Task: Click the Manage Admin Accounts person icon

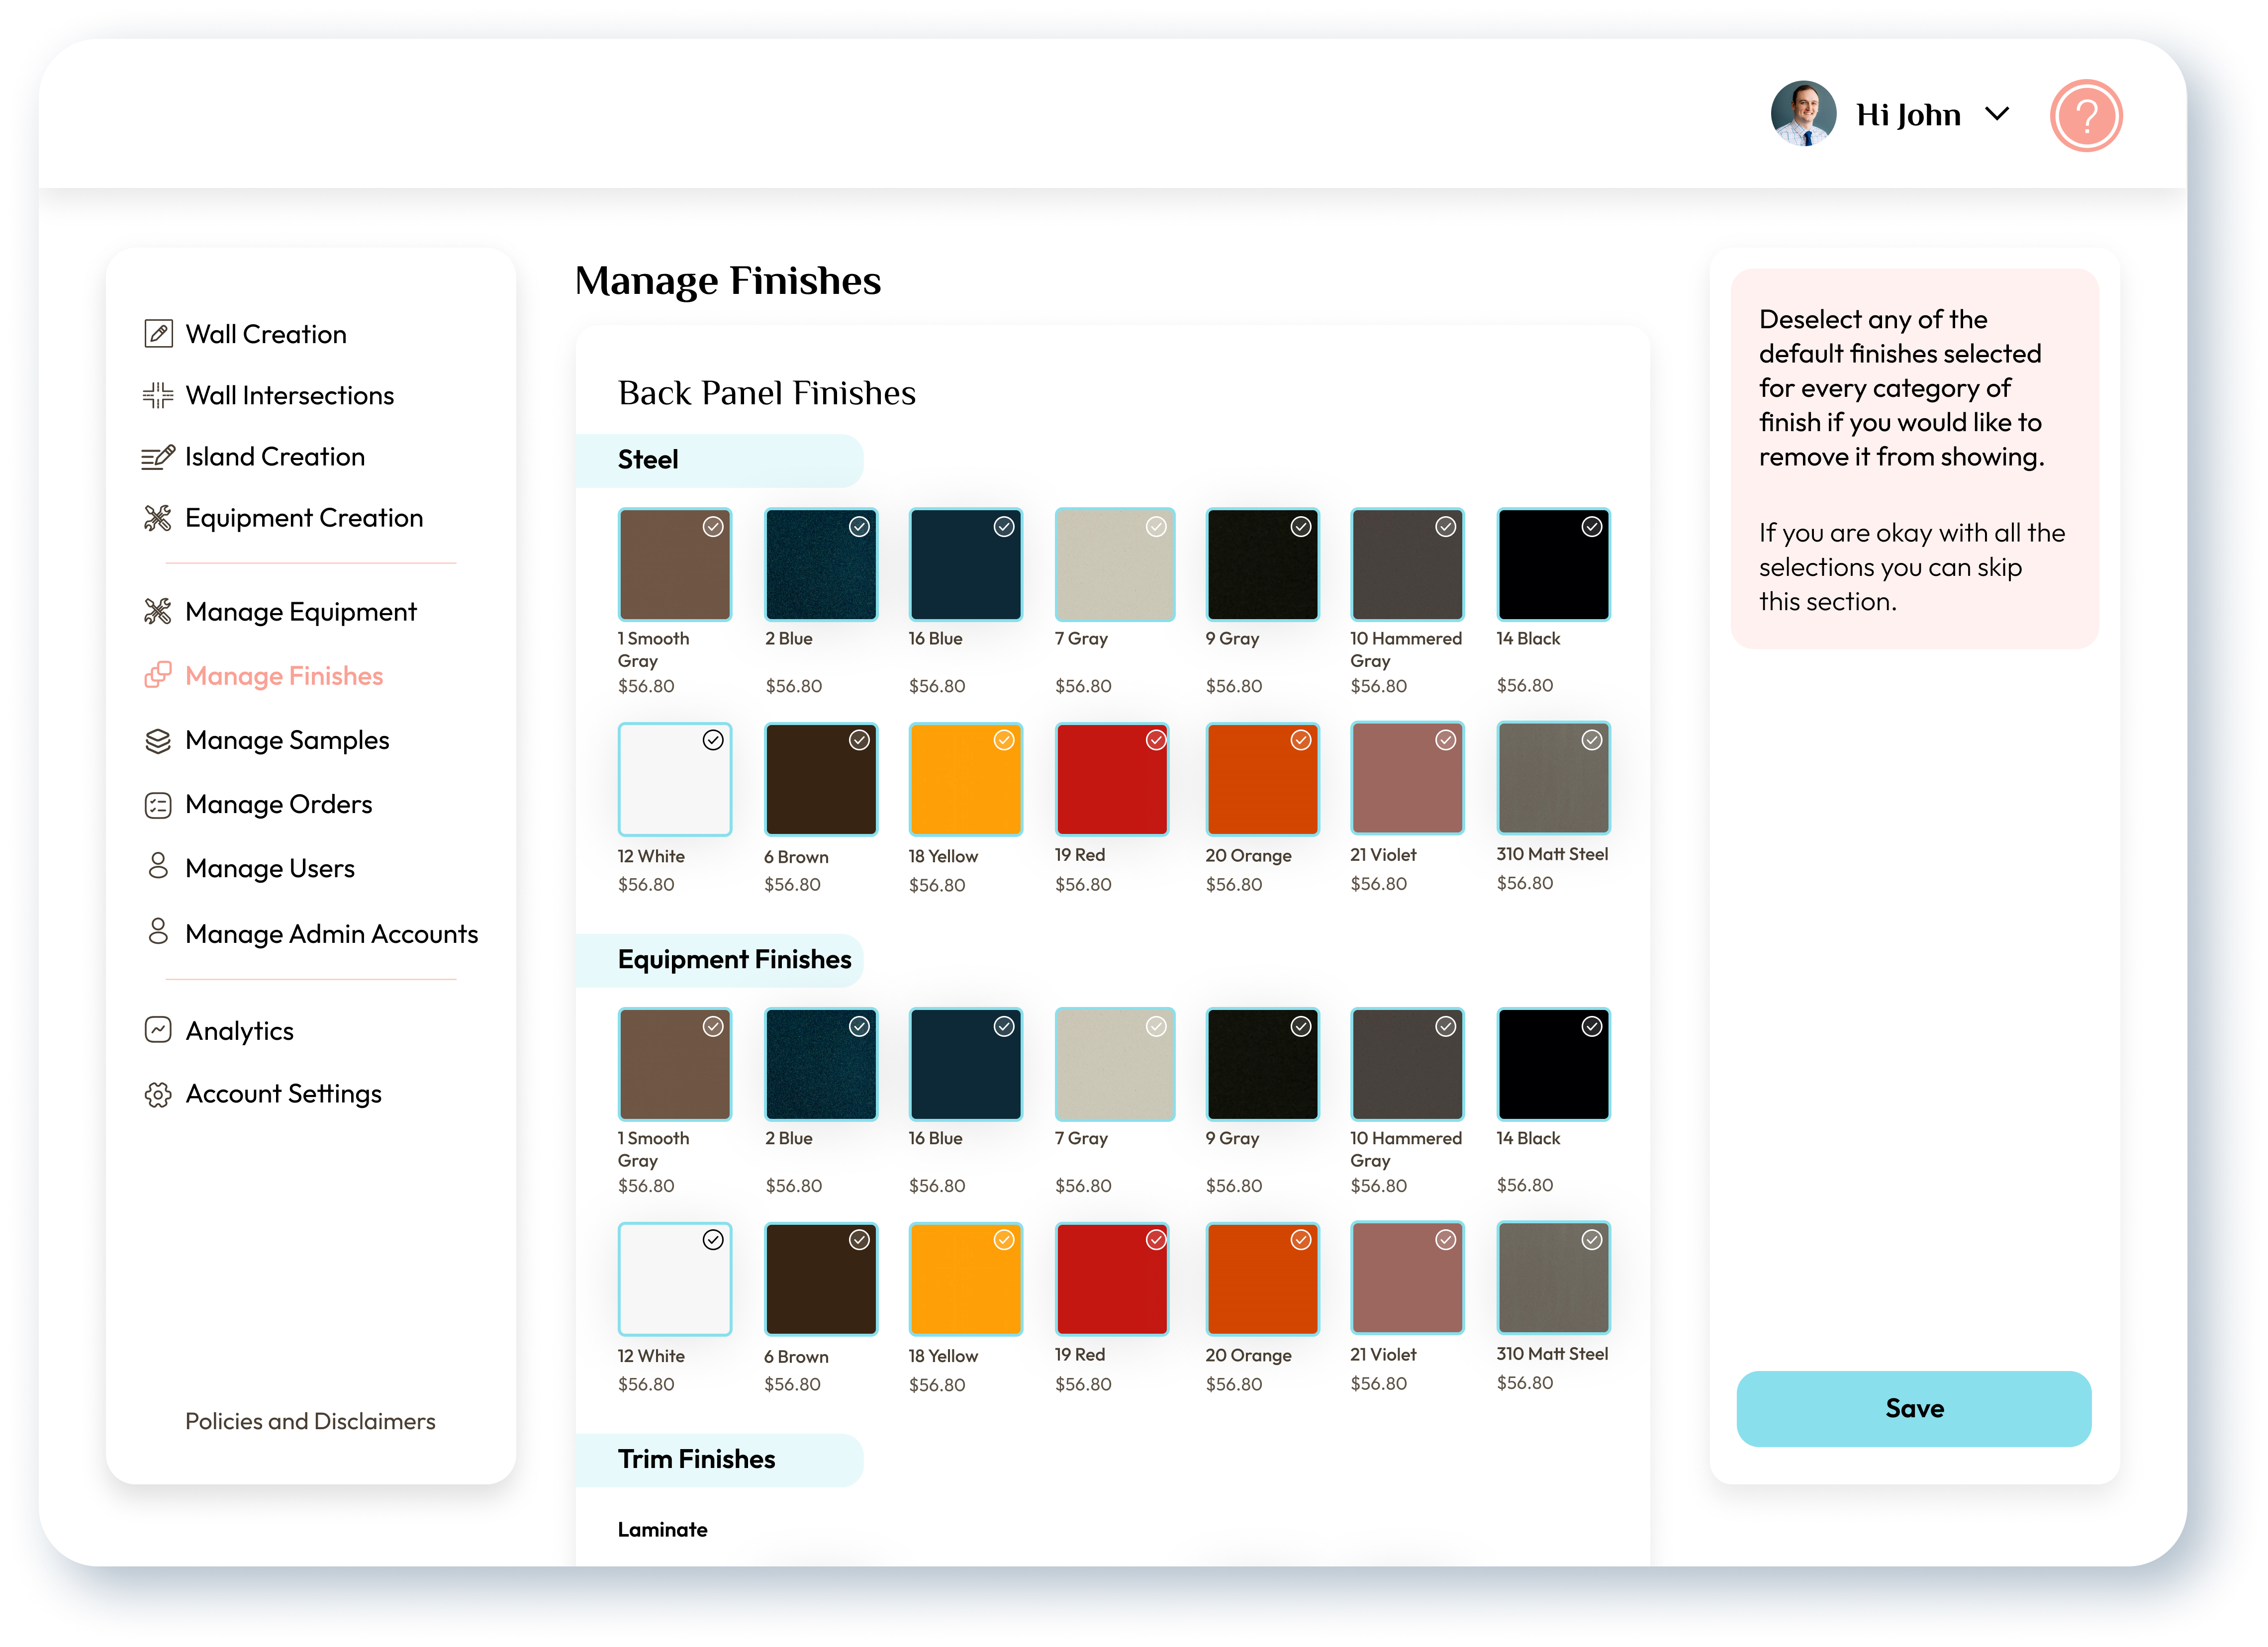Action: [158, 932]
